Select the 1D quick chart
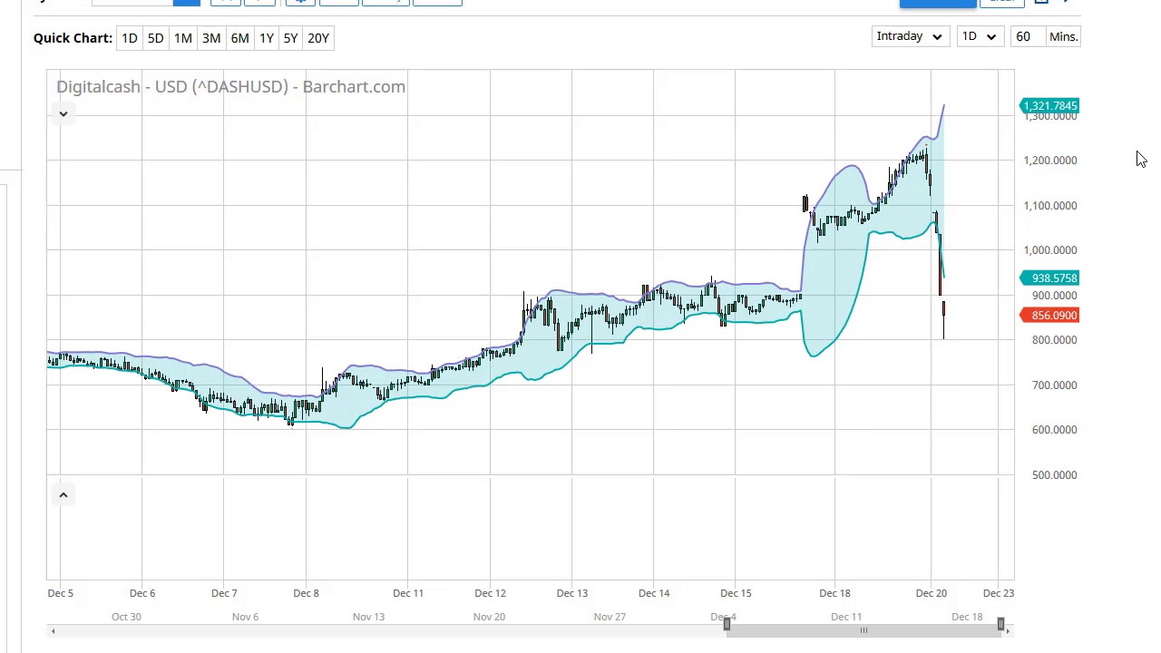The image size is (1161, 653). pyautogui.click(x=130, y=38)
